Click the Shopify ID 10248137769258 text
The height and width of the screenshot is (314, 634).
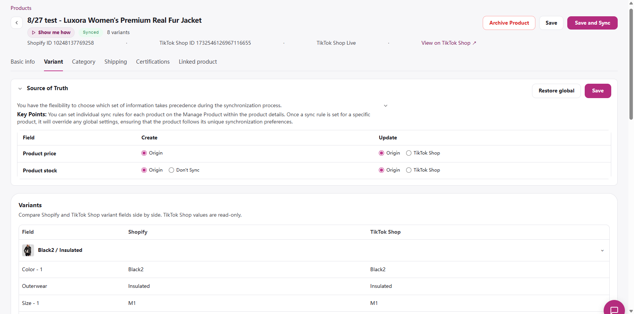61,43
